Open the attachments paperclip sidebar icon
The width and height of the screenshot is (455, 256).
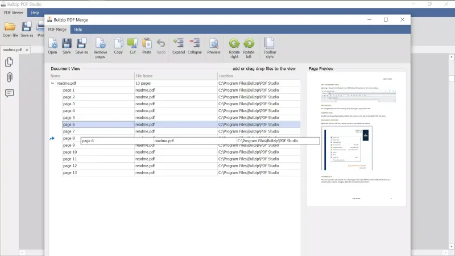coord(9,77)
